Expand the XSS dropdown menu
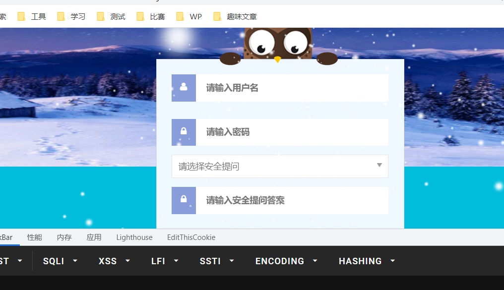This screenshot has width=504, height=290. point(114,261)
